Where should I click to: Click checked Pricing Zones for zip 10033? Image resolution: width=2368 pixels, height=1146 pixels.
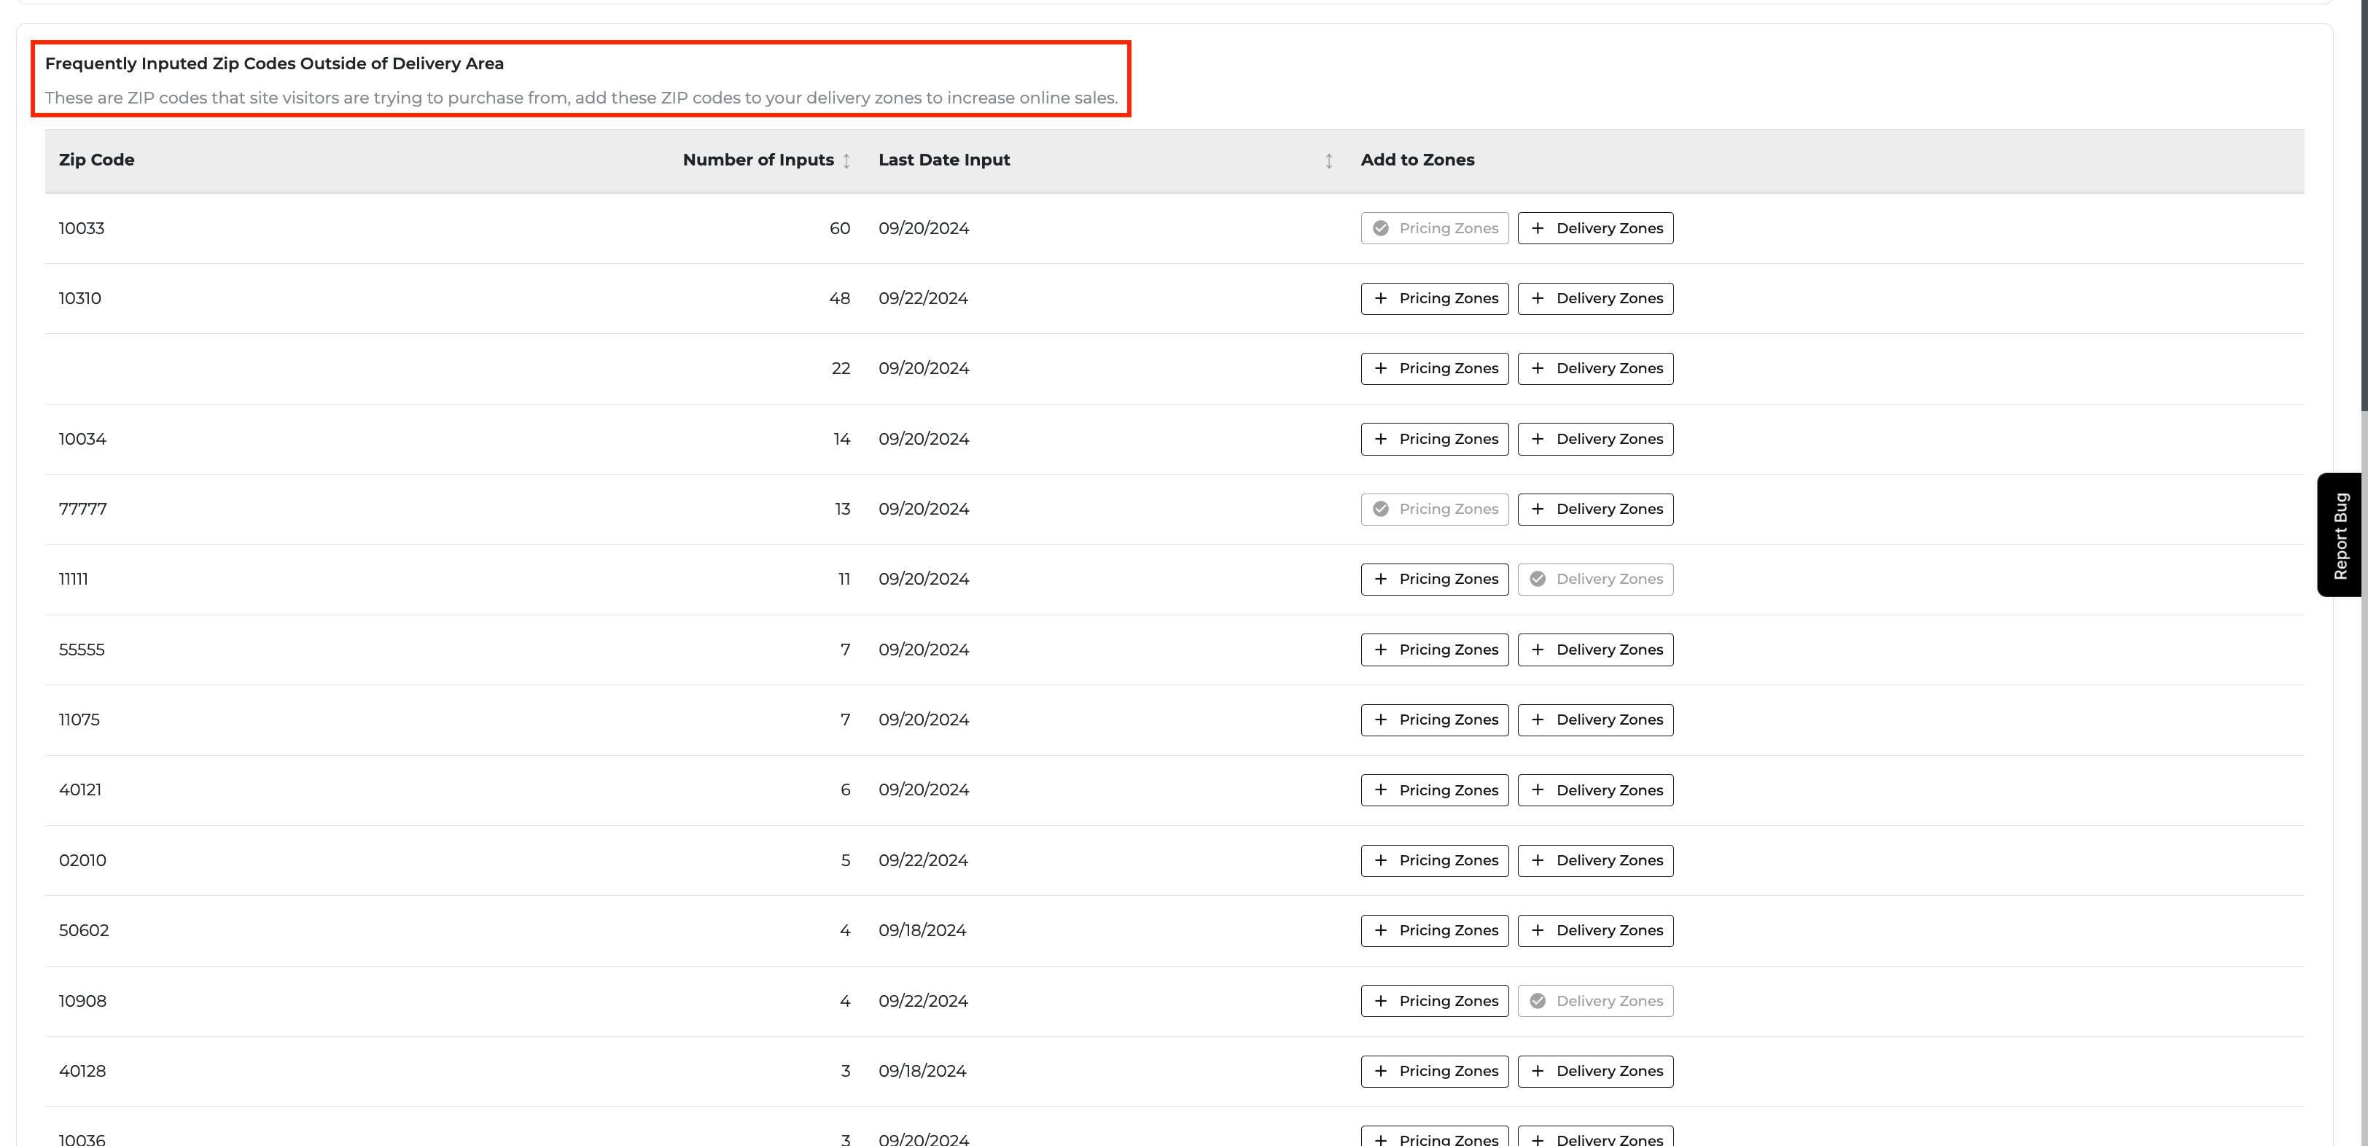click(x=1434, y=228)
